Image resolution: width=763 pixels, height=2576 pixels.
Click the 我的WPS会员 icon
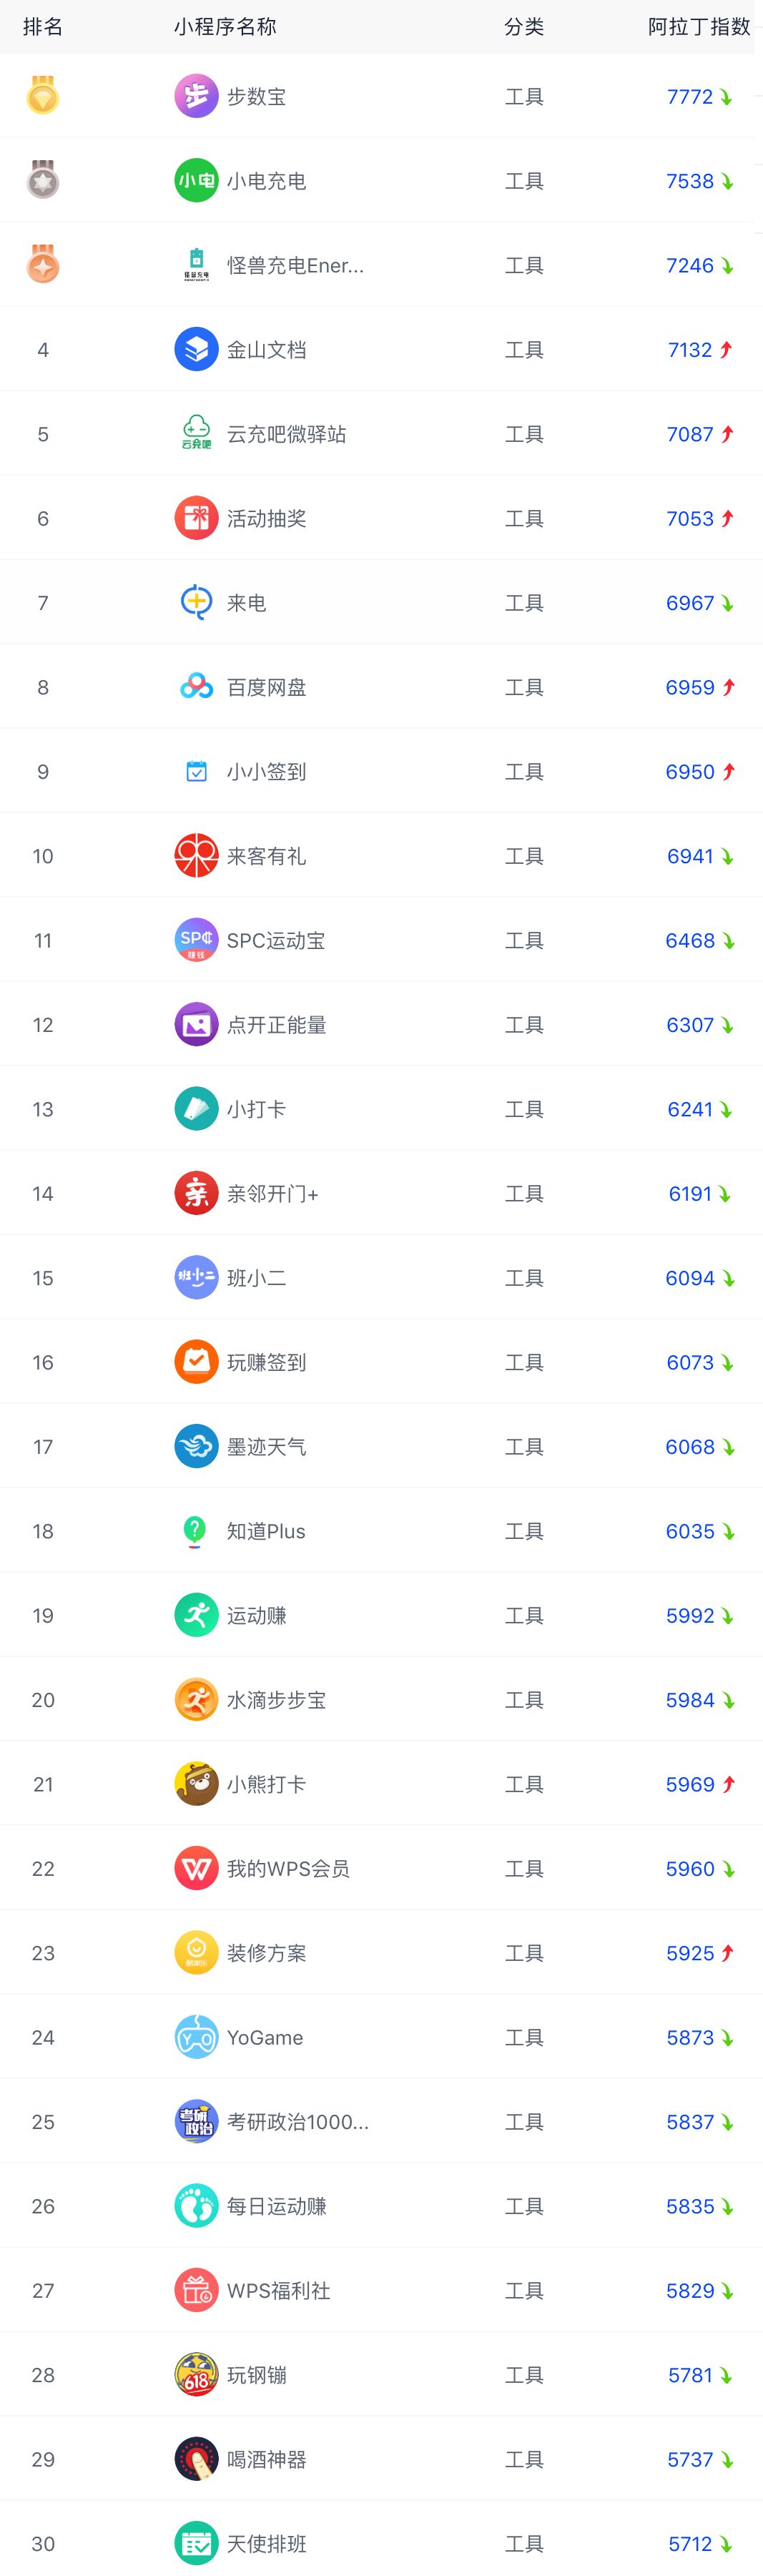196,1869
